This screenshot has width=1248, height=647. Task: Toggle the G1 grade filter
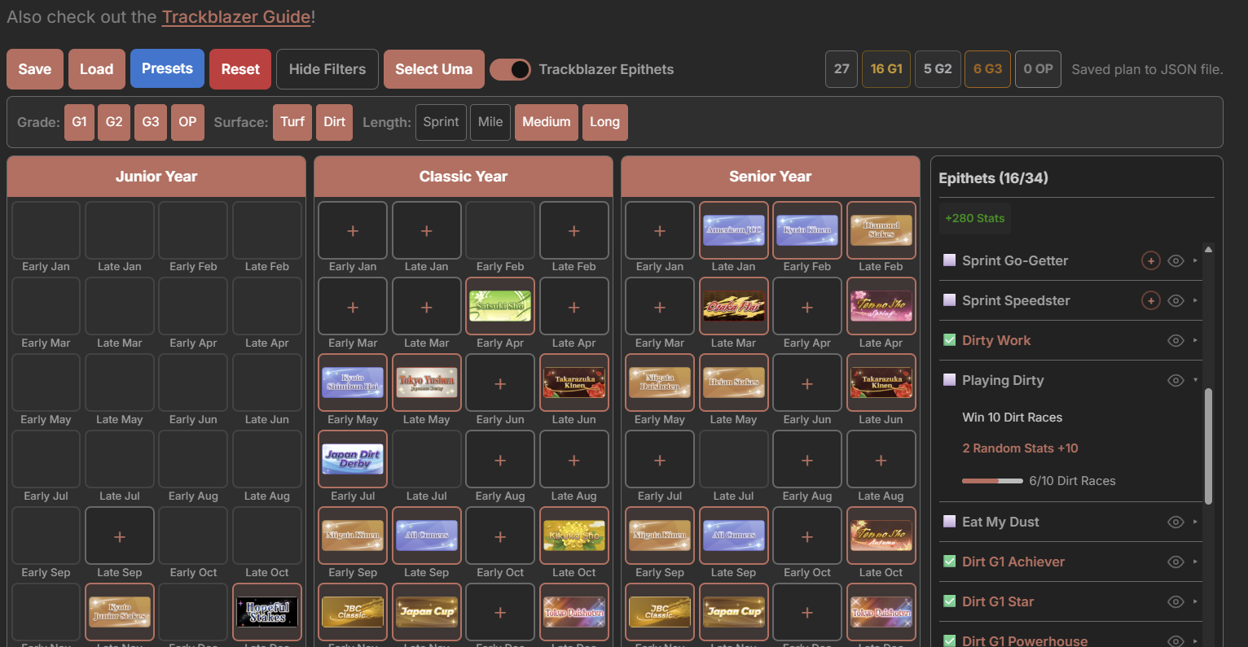[x=79, y=122]
